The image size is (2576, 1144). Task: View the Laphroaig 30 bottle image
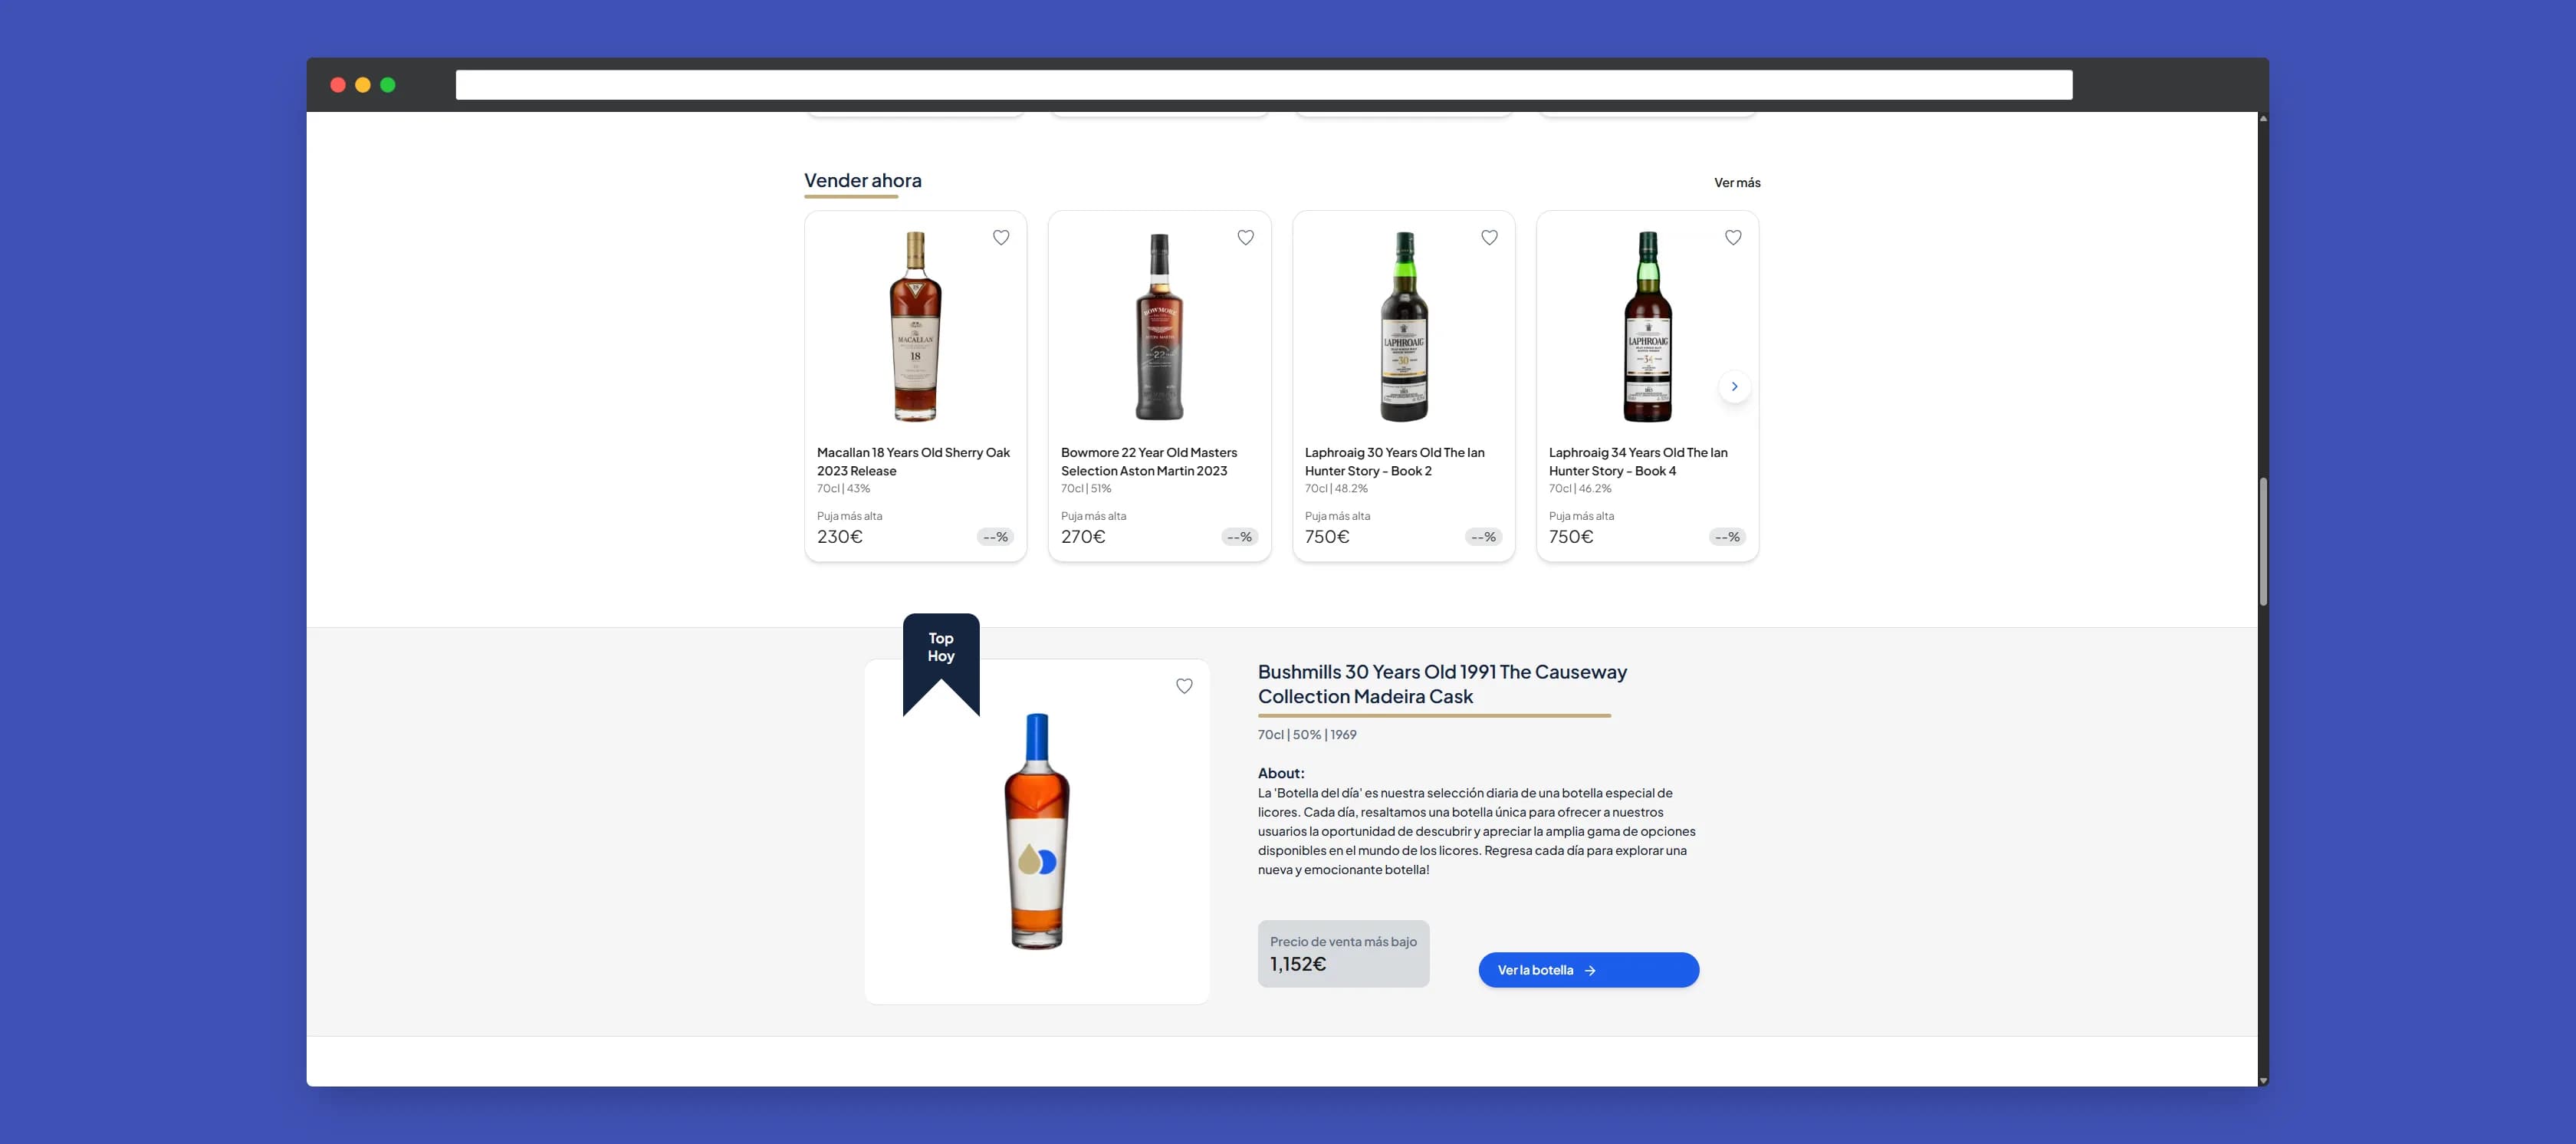pos(1403,326)
